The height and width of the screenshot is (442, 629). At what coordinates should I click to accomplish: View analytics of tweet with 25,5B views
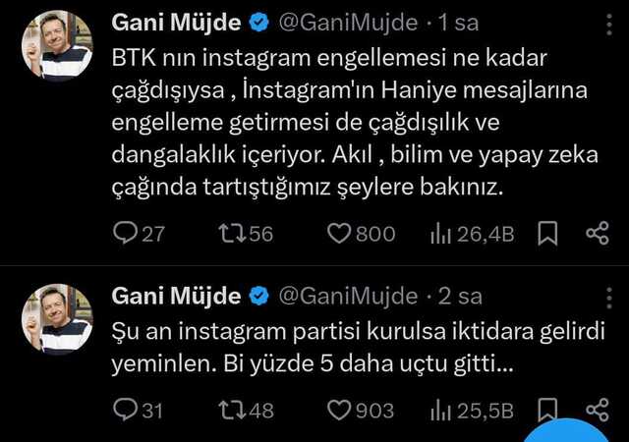point(438,410)
